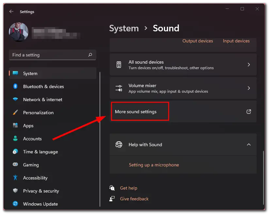Image resolution: width=271 pixels, height=216 pixels.
Task: Open Windows Update label
Action: (x=40, y=204)
